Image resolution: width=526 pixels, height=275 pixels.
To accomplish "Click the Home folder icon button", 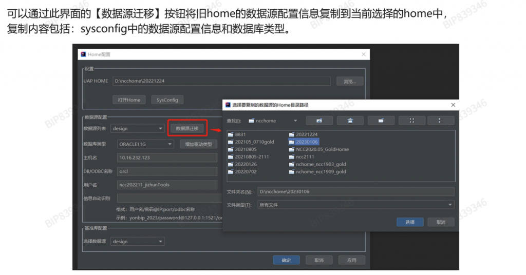I will click(350, 121).
